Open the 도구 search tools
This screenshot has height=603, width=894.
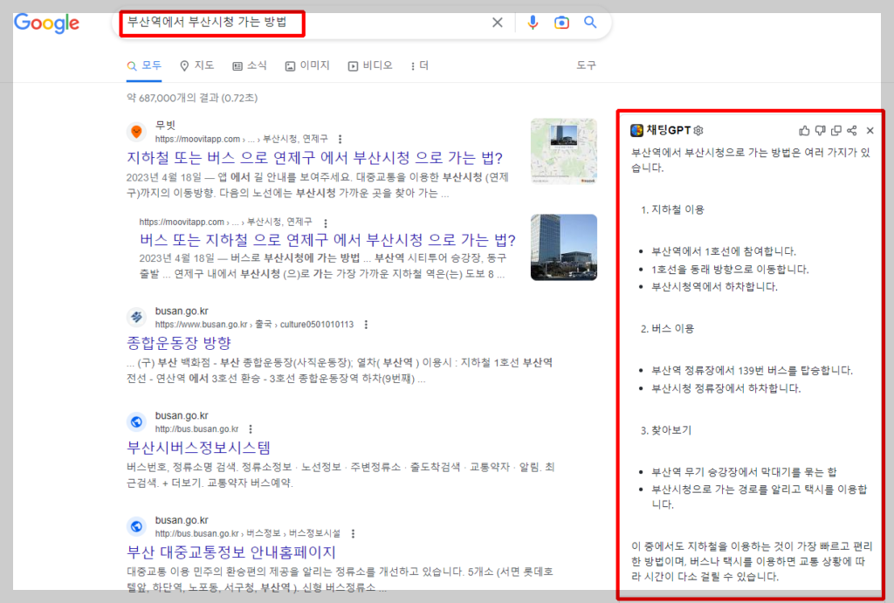pyautogui.click(x=586, y=65)
